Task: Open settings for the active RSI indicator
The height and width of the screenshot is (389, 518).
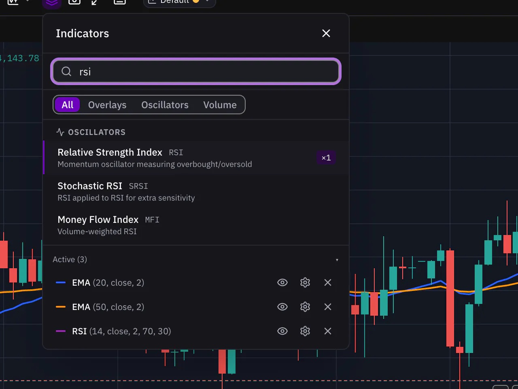Action: tap(305, 331)
